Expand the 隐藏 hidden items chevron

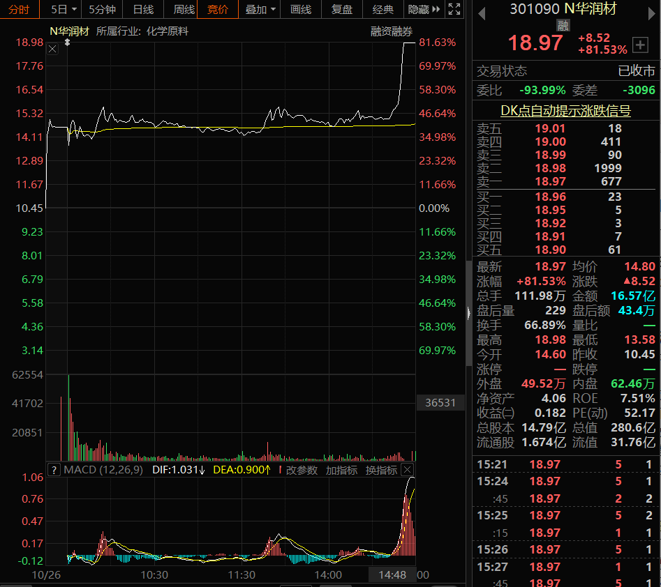point(436,9)
